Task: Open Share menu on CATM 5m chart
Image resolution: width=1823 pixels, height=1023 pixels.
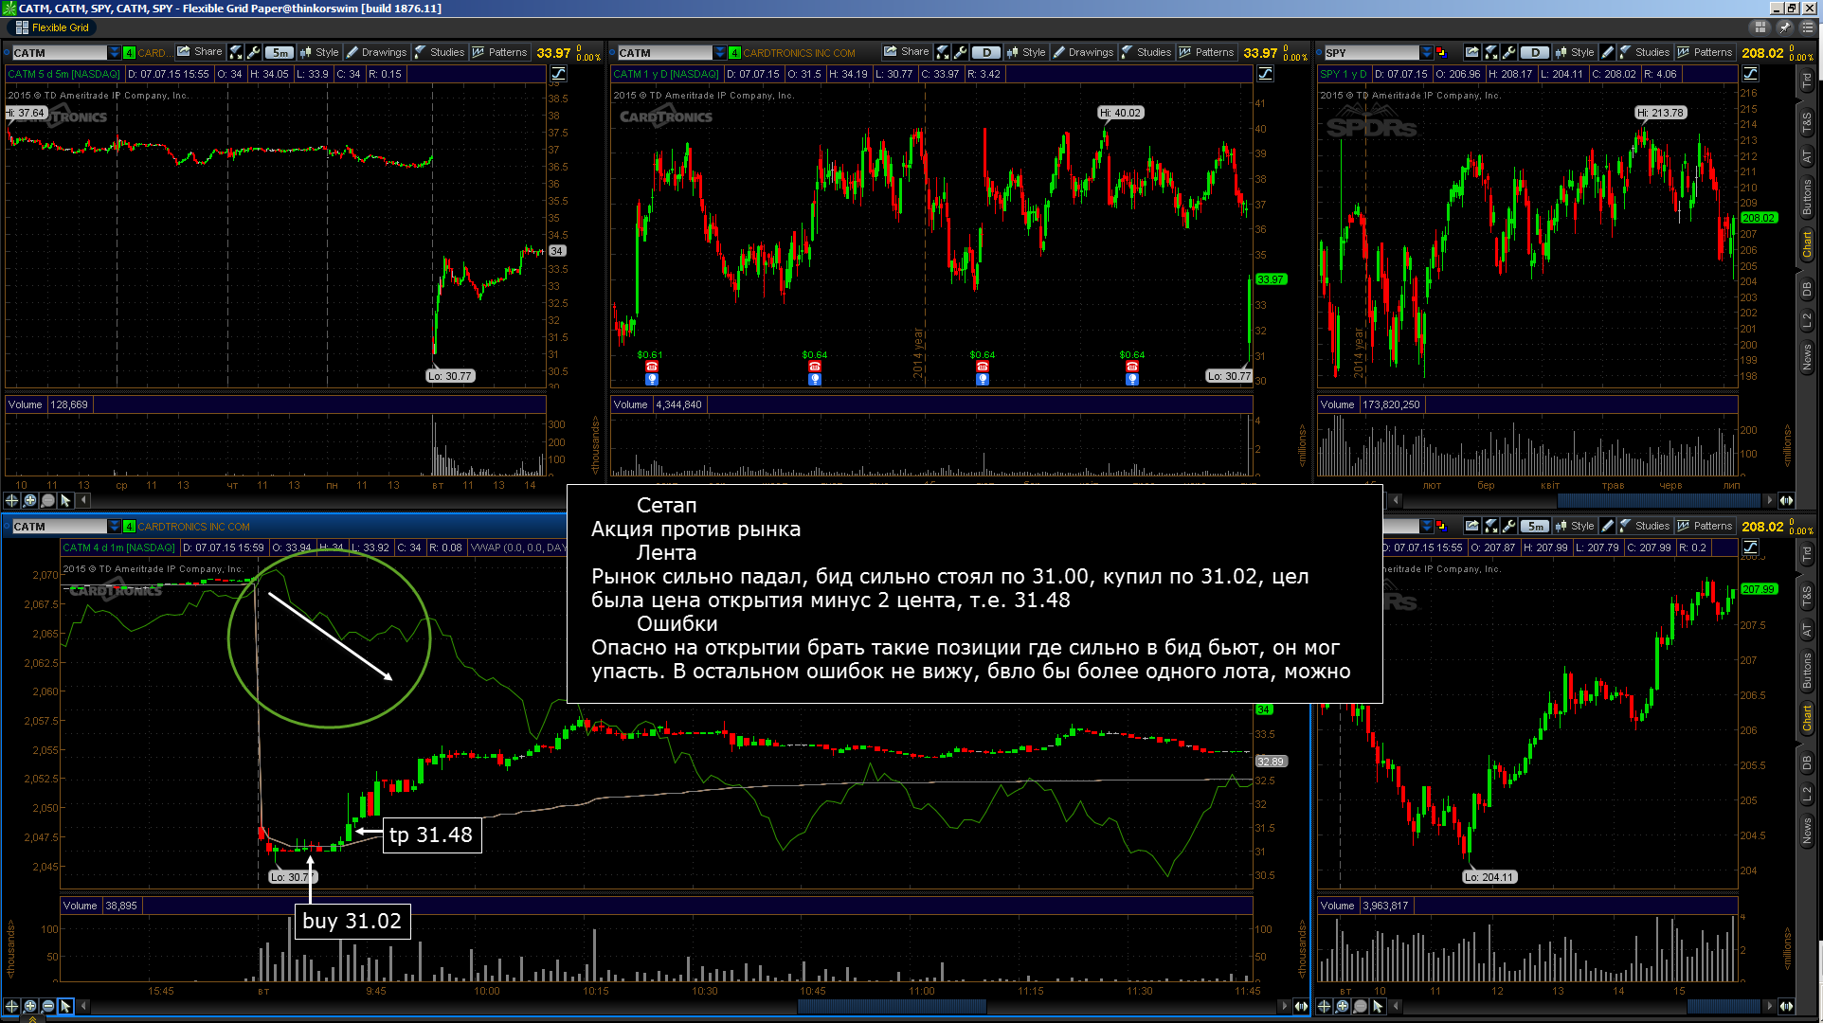Action: pyautogui.click(x=200, y=52)
